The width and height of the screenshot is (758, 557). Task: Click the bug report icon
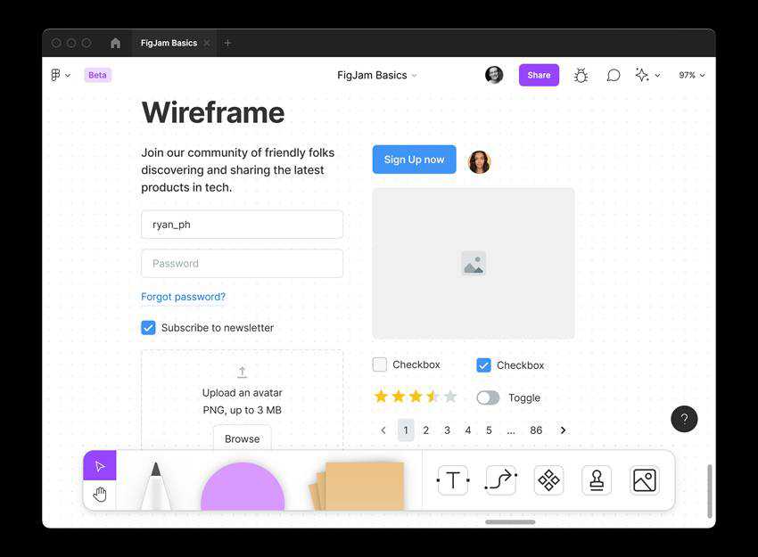point(581,76)
